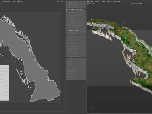Click the red X-axis arrow tip

pos(137,54)
